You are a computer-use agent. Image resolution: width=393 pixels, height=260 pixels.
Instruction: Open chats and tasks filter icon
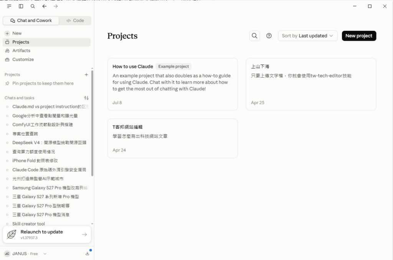[x=86, y=98]
